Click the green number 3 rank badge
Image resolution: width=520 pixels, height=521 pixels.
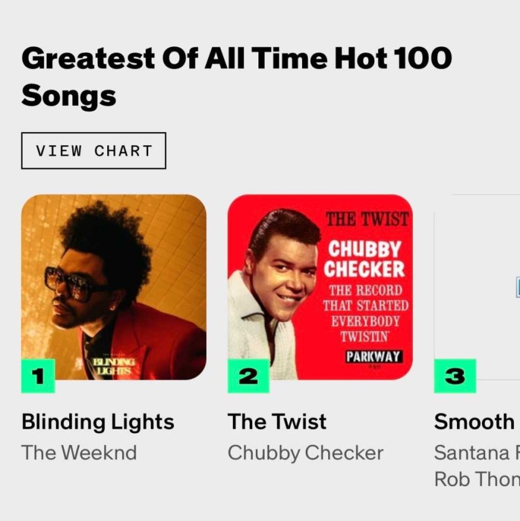pos(455,376)
